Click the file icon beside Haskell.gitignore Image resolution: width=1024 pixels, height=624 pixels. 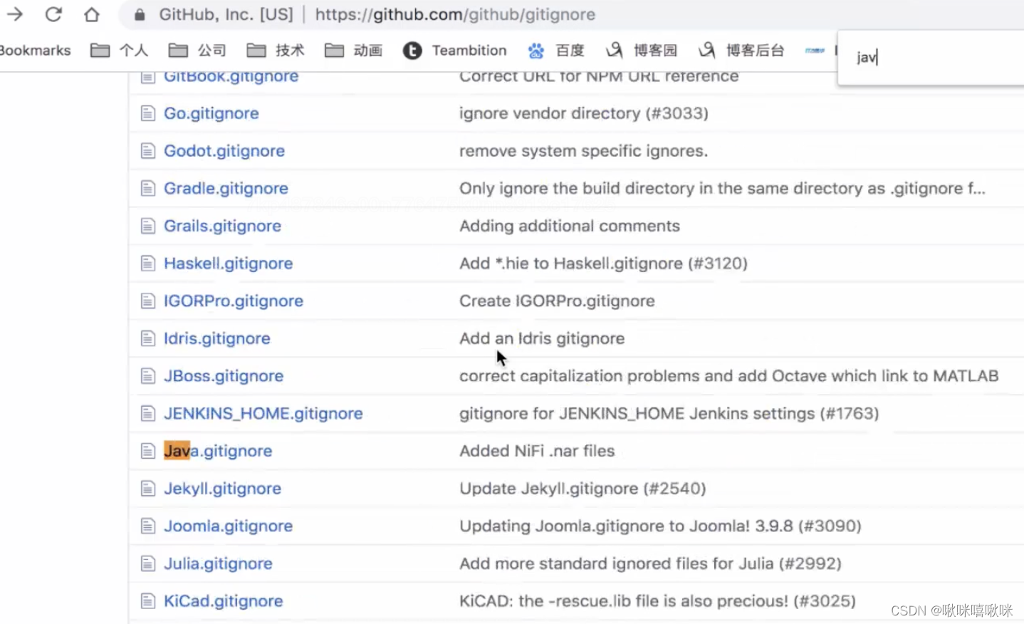(148, 264)
